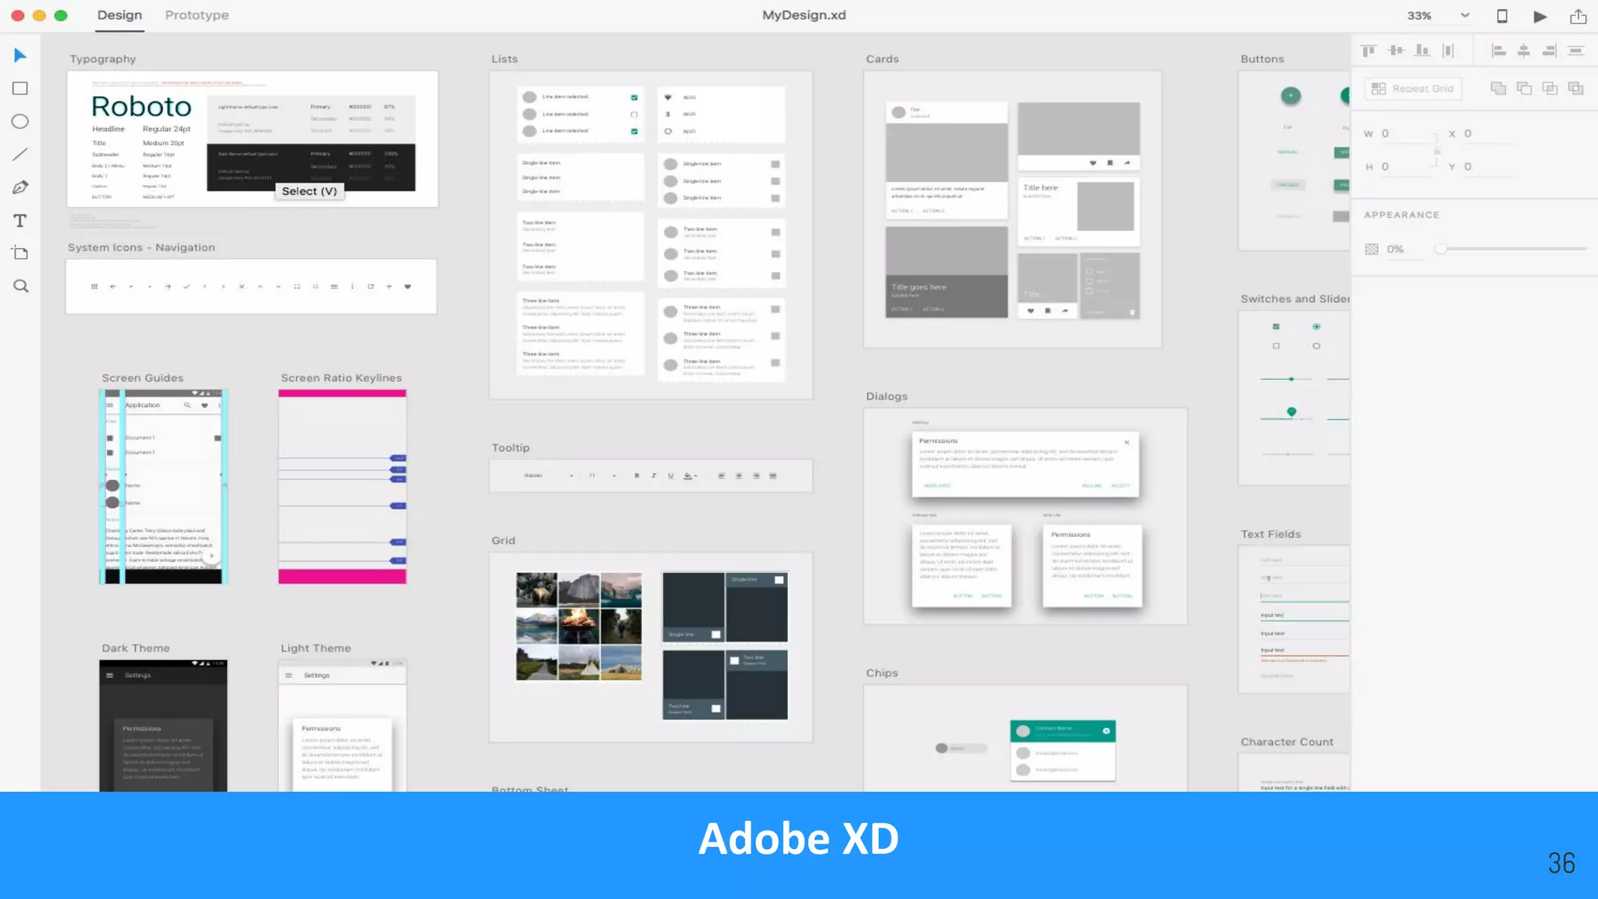Click pink top bar in Screen Ratio Keylines
The width and height of the screenshot is (1598, 899).
tap(342, 393)
